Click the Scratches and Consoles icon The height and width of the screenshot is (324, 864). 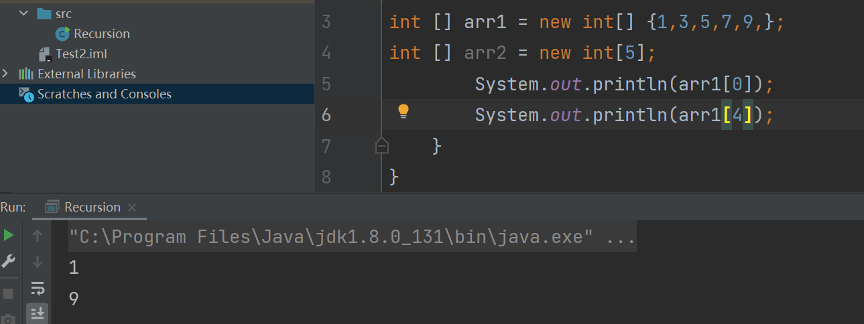(x=26, y=94)
